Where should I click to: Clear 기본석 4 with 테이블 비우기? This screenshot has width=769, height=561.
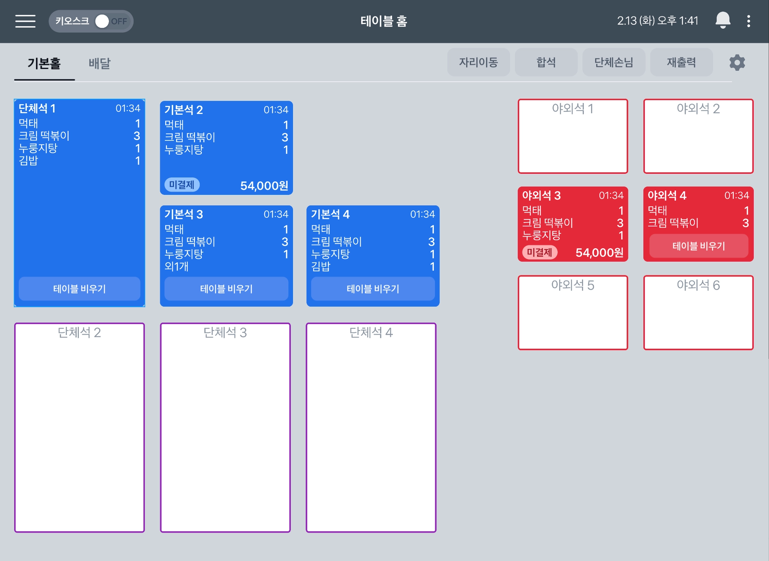tap(372, 289)
